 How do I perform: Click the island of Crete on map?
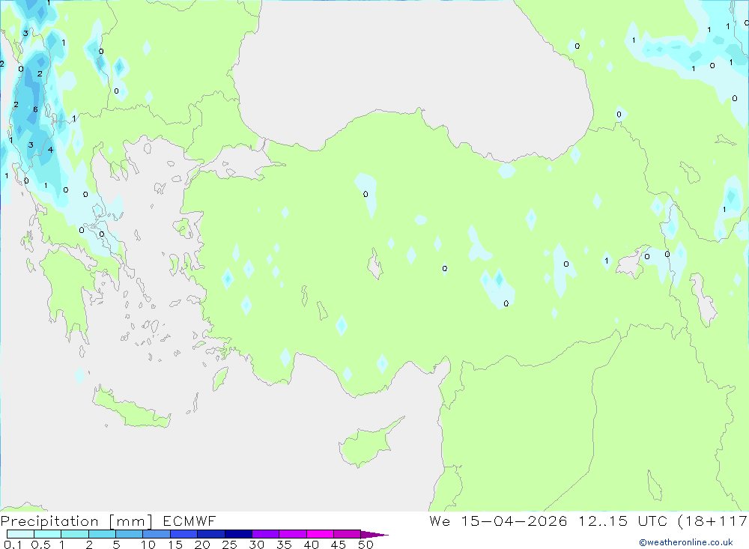click(131, 410)
